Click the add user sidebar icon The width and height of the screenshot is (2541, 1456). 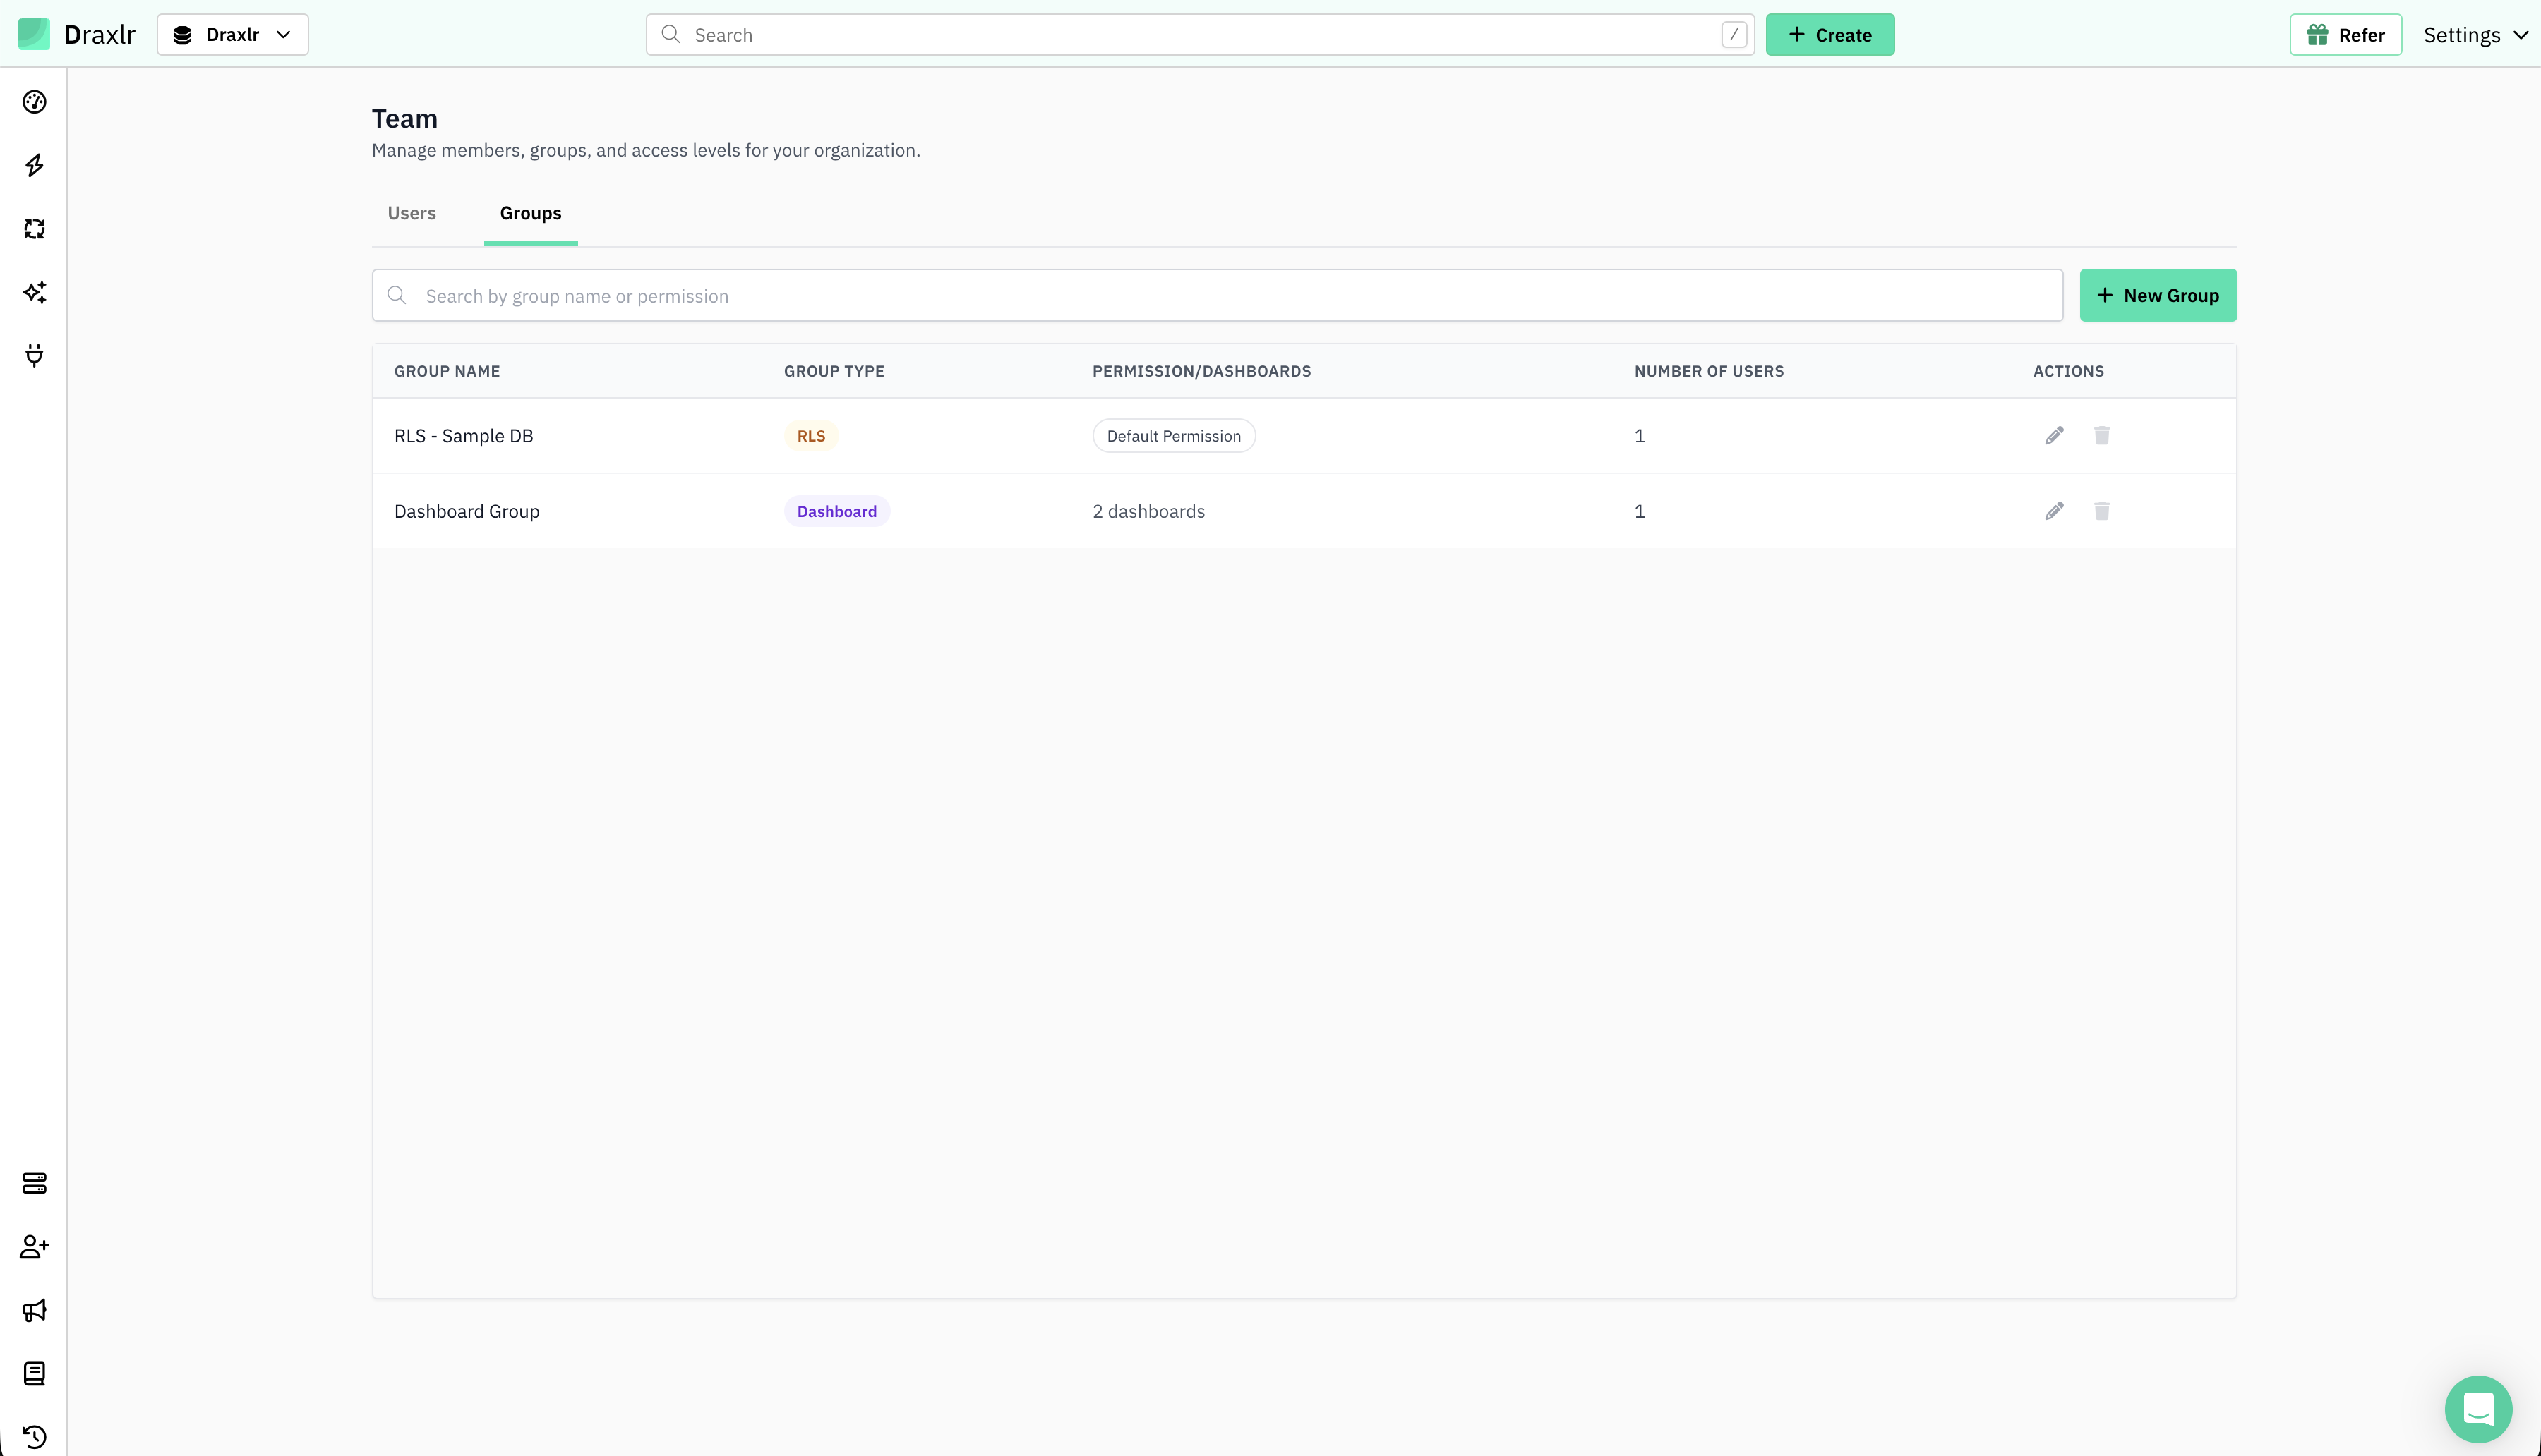tap(34, 1247)
